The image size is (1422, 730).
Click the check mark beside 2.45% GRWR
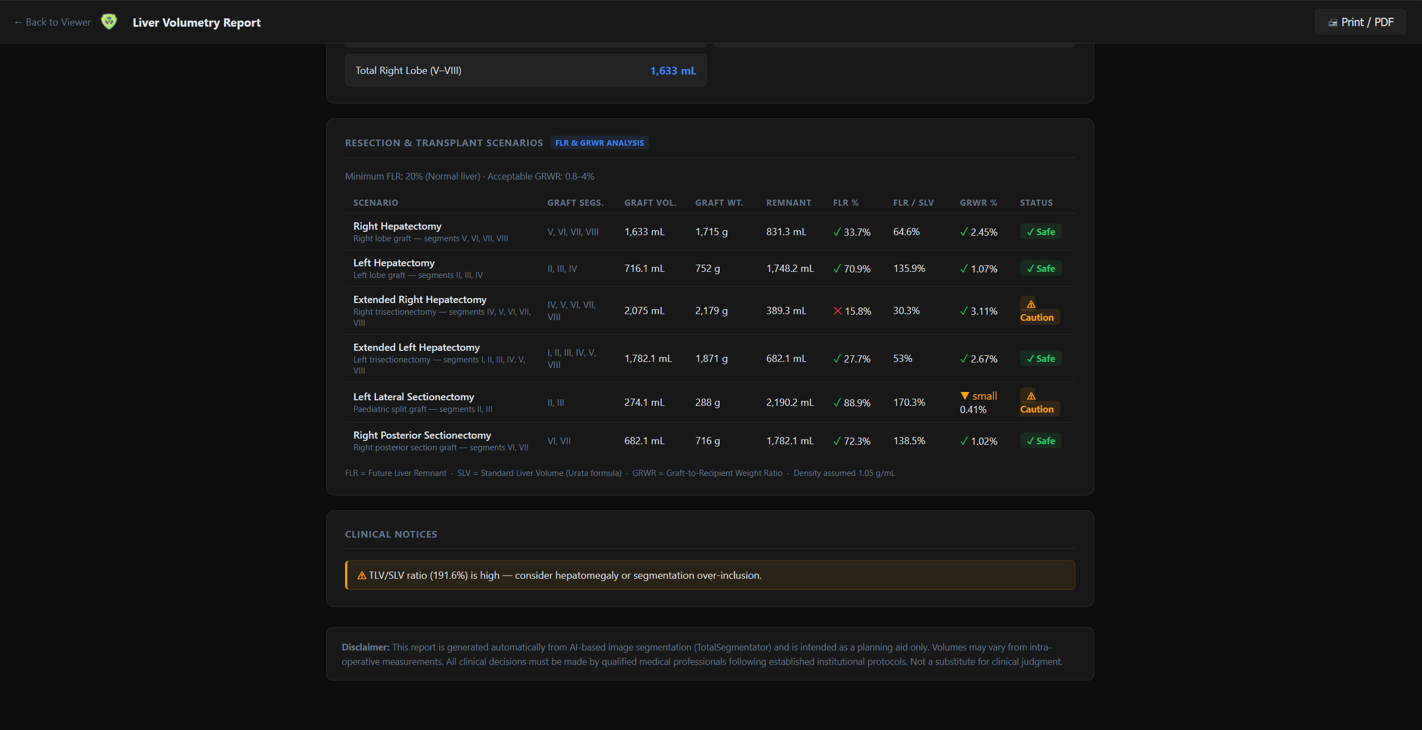coord(964,232)
